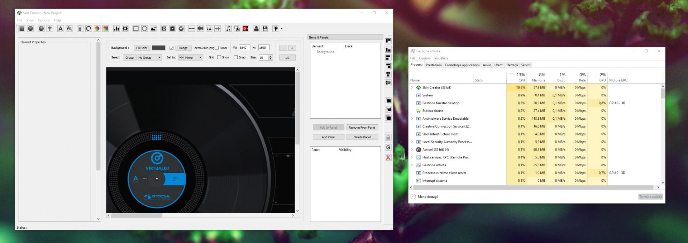Click the Fill Color button
The image size is (688, 243).
coord(142,48)
